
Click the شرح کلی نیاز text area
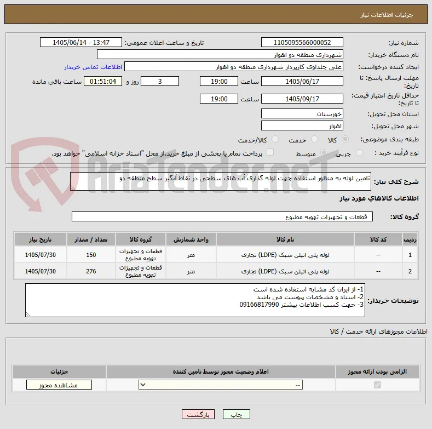tap(221, 181)
